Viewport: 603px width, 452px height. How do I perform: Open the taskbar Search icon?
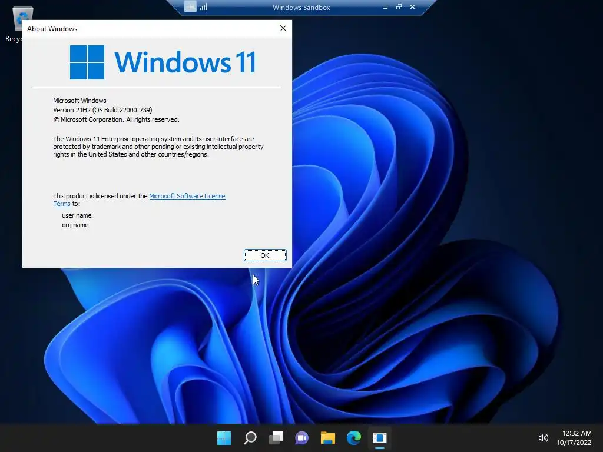pyautogui.click(x=250, y=438)
